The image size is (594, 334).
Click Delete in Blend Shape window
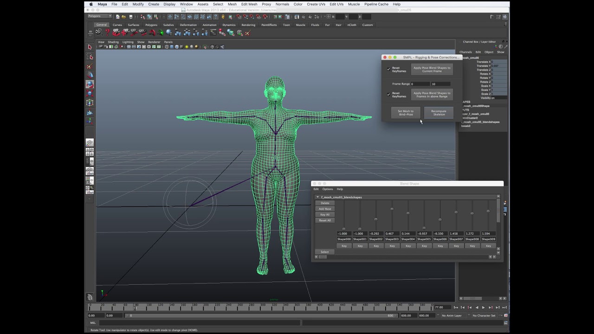click(325, 203)
